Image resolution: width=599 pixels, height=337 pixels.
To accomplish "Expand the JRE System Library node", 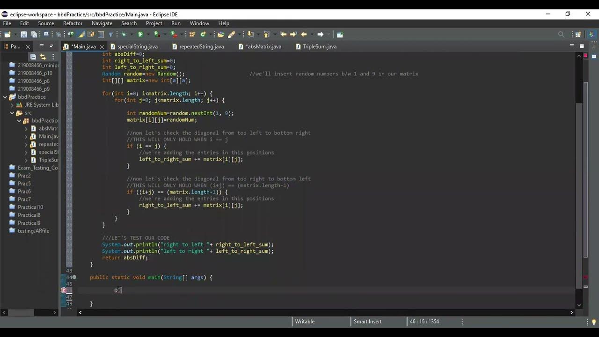I will pos(12,105).
